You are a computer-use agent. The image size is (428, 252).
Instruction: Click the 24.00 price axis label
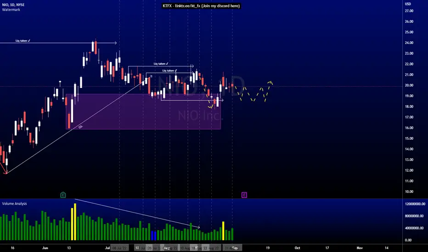409,43
